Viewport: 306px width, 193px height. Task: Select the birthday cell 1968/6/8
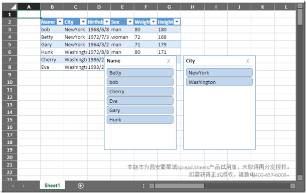[x=99, y=30]
